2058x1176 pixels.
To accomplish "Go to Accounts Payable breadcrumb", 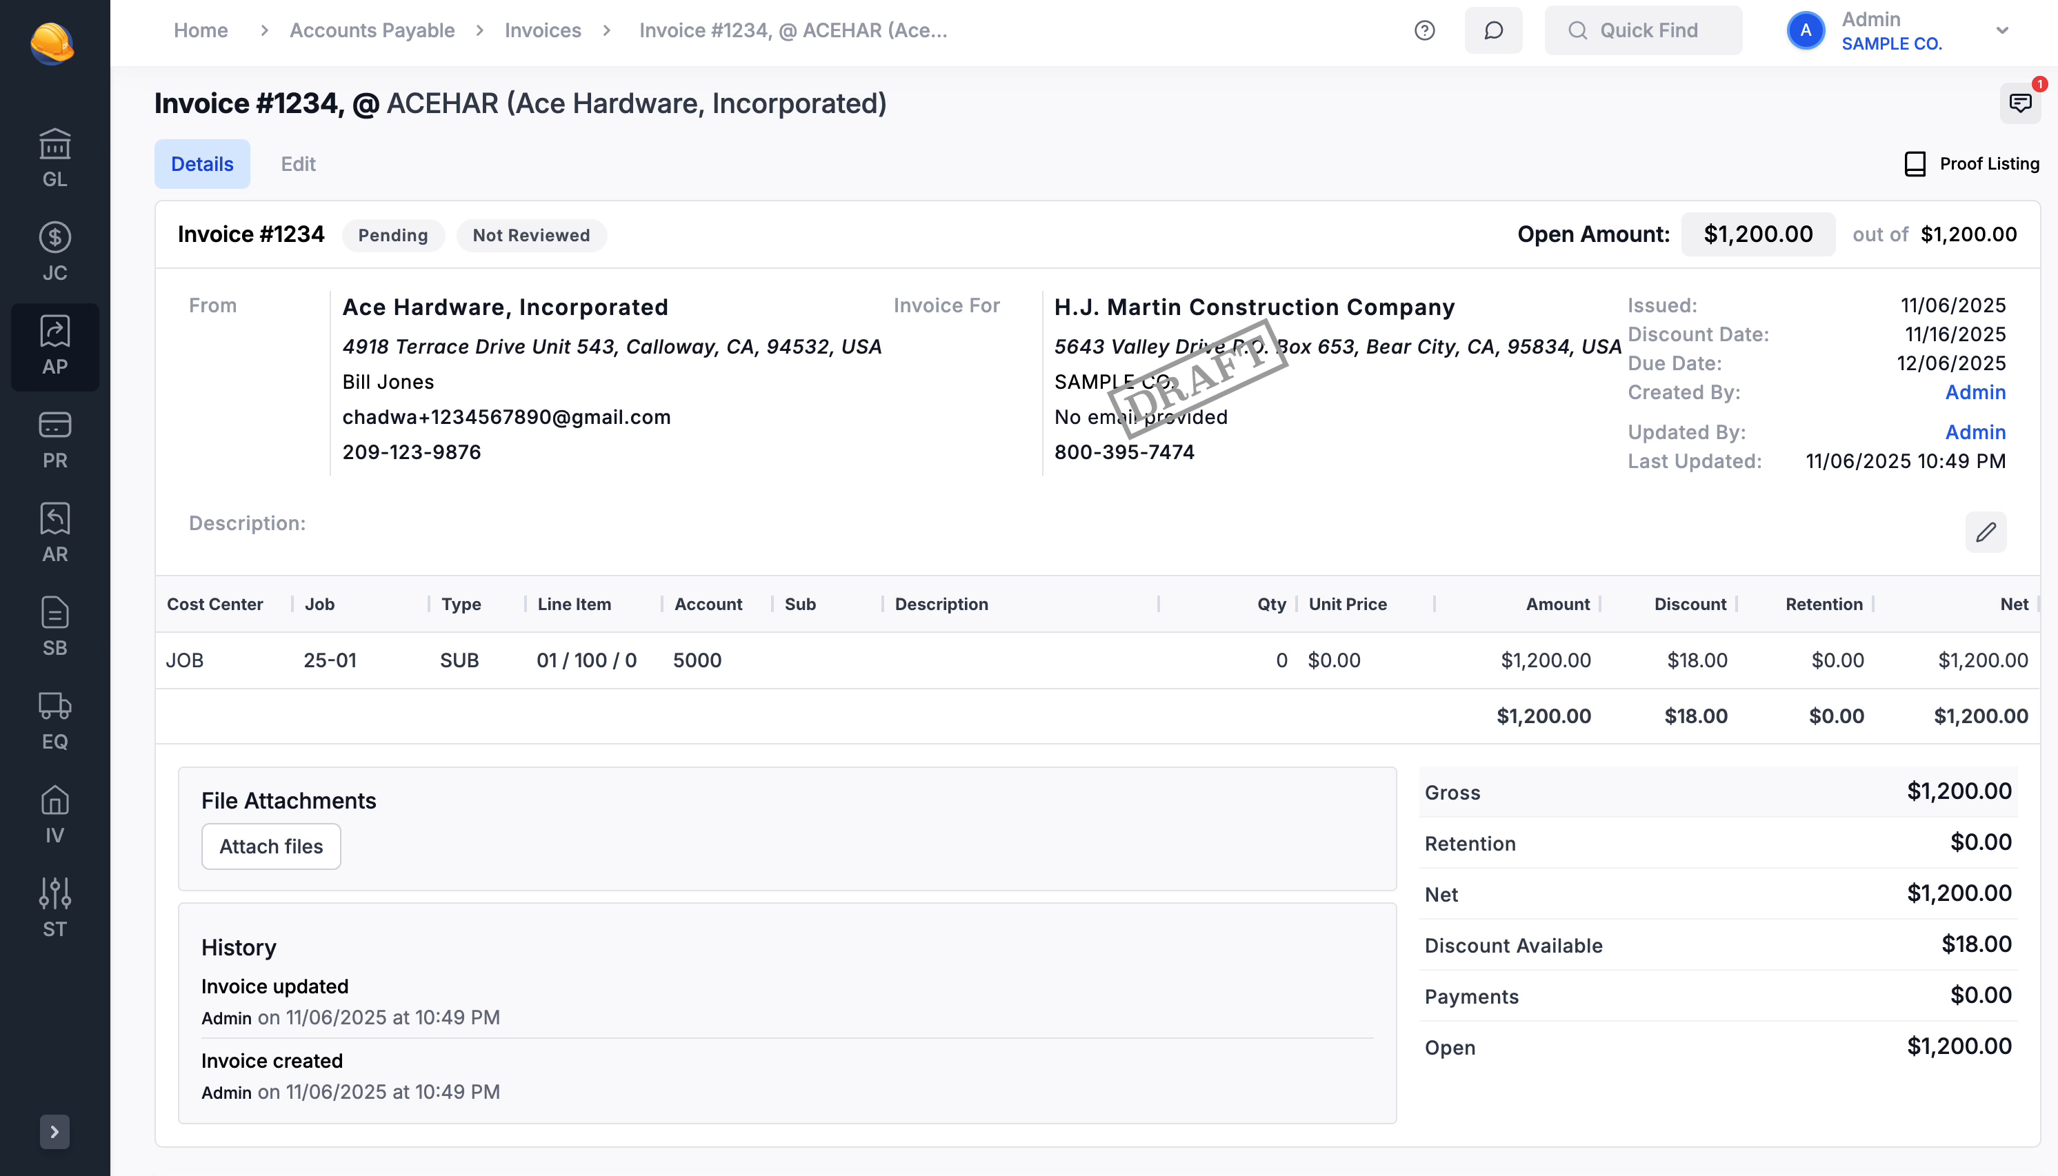I will tap(372, 31).
